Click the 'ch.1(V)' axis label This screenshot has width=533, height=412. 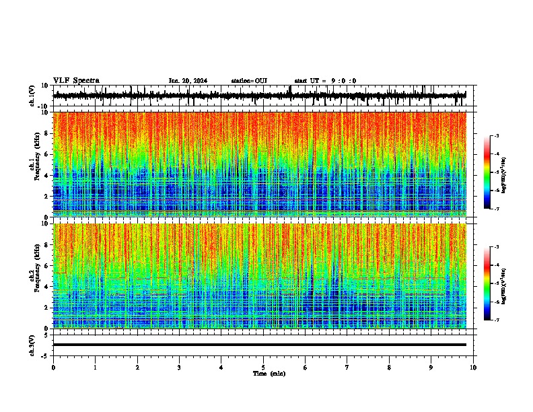[x=32, y=96]
